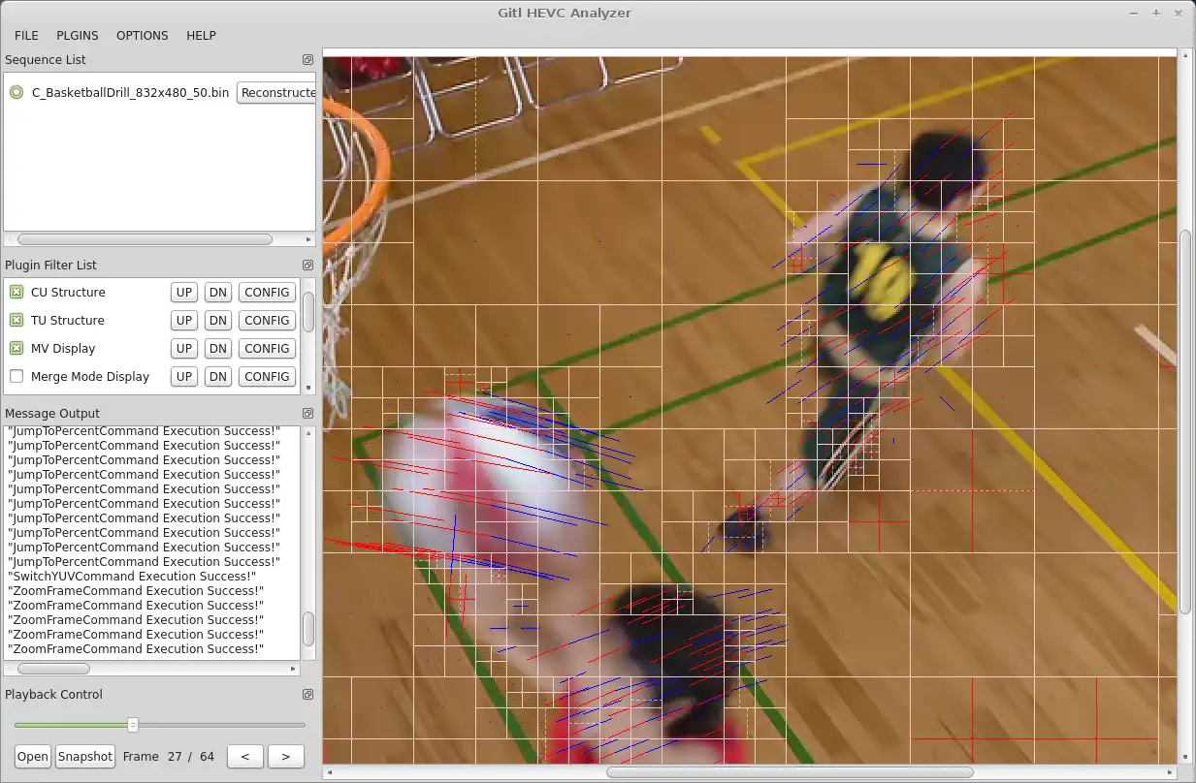
Task: Go to next frame with > button
Action: (286, 757)
